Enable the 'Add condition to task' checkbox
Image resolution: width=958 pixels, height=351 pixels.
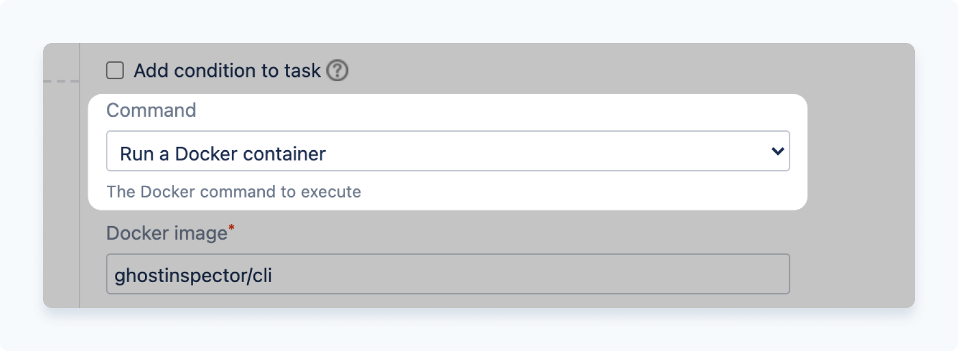tap(115, 69)
